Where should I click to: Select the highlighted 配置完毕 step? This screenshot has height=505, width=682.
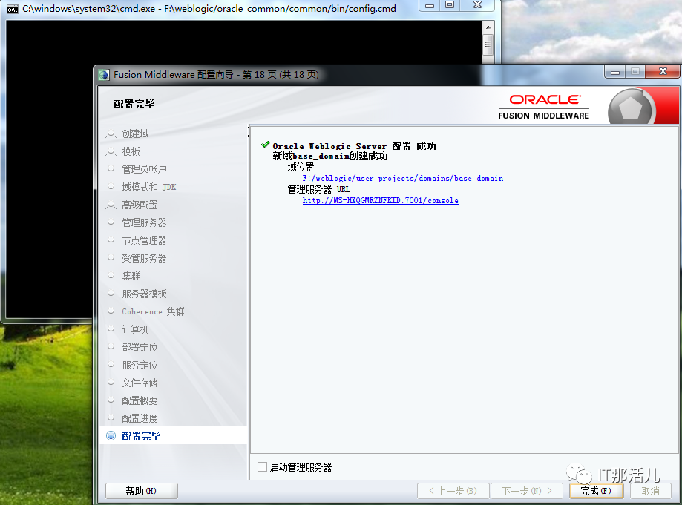click(x=141, y=436)
